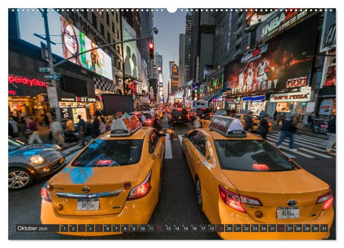Viewport: 344px width, 248px height.
Task: Click the 6H55D taxi license plate
Action: click(88, 204)
